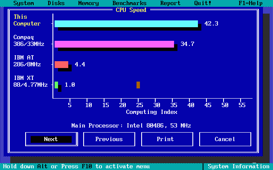Click the orange cursor block in chart
Image resolution: width=273 pixels, height=170 pixels.
coord(138,85)
